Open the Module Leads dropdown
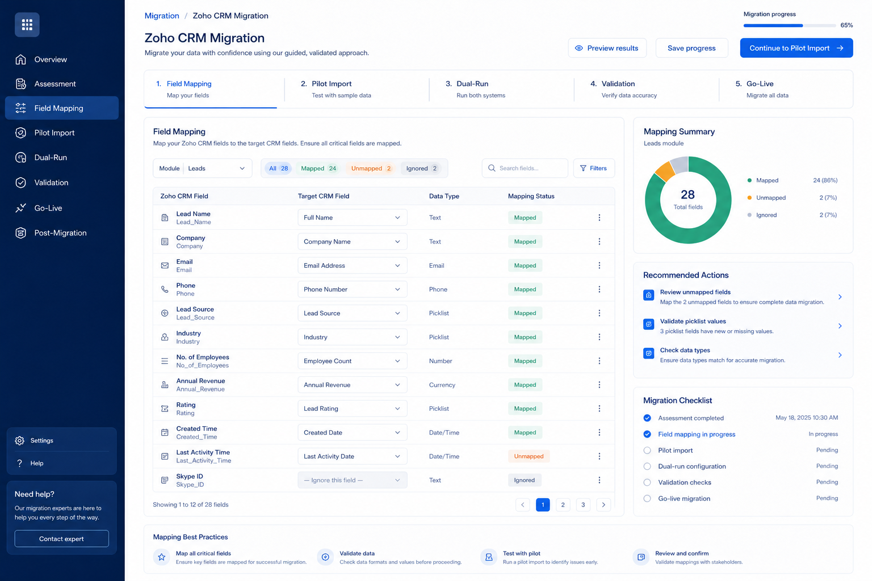The width and height of the screenshot is (872, 581). tap(203, 169)
